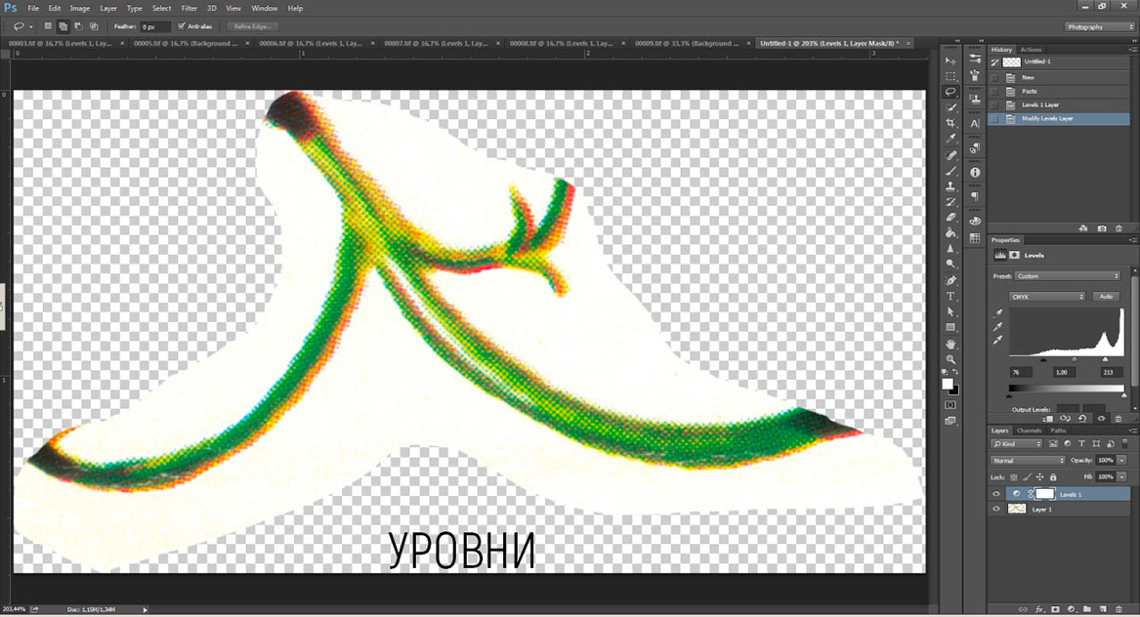Select the Zoom tool in the toolbox
This screenshot has height=617, width=1140.
pyautogui.click(x=950, y=359)
